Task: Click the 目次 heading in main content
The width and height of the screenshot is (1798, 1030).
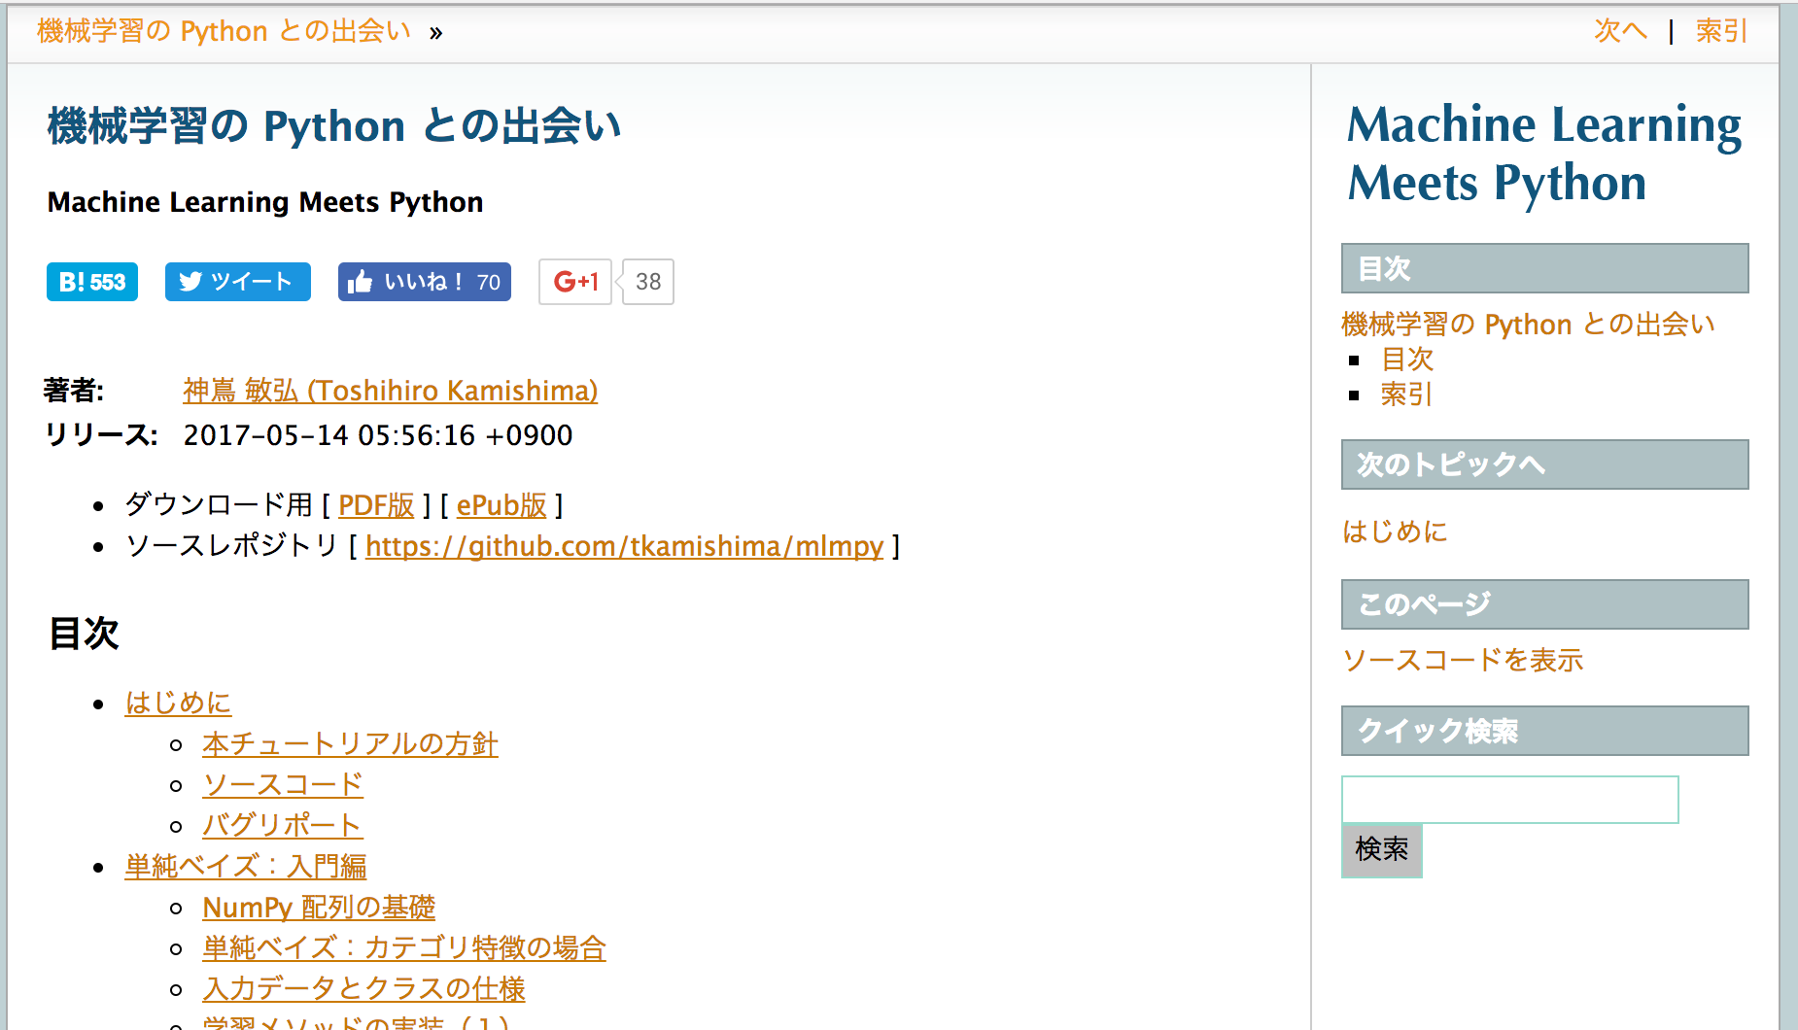Action: (85, 634)
